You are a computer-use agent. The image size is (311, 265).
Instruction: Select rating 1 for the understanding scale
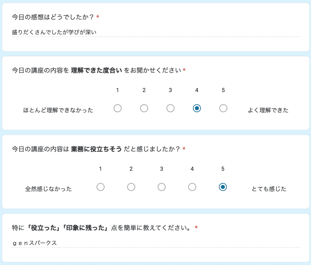[118, 108]
